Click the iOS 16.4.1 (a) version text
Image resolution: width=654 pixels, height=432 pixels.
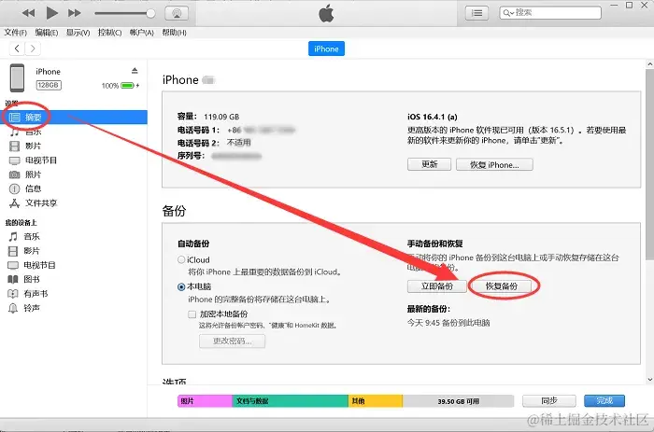(x=432, y=117)
